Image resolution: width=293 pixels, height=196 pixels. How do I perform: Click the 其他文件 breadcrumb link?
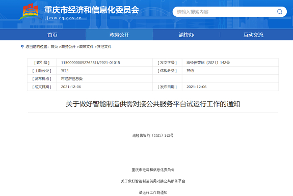[x=104, y=47]
